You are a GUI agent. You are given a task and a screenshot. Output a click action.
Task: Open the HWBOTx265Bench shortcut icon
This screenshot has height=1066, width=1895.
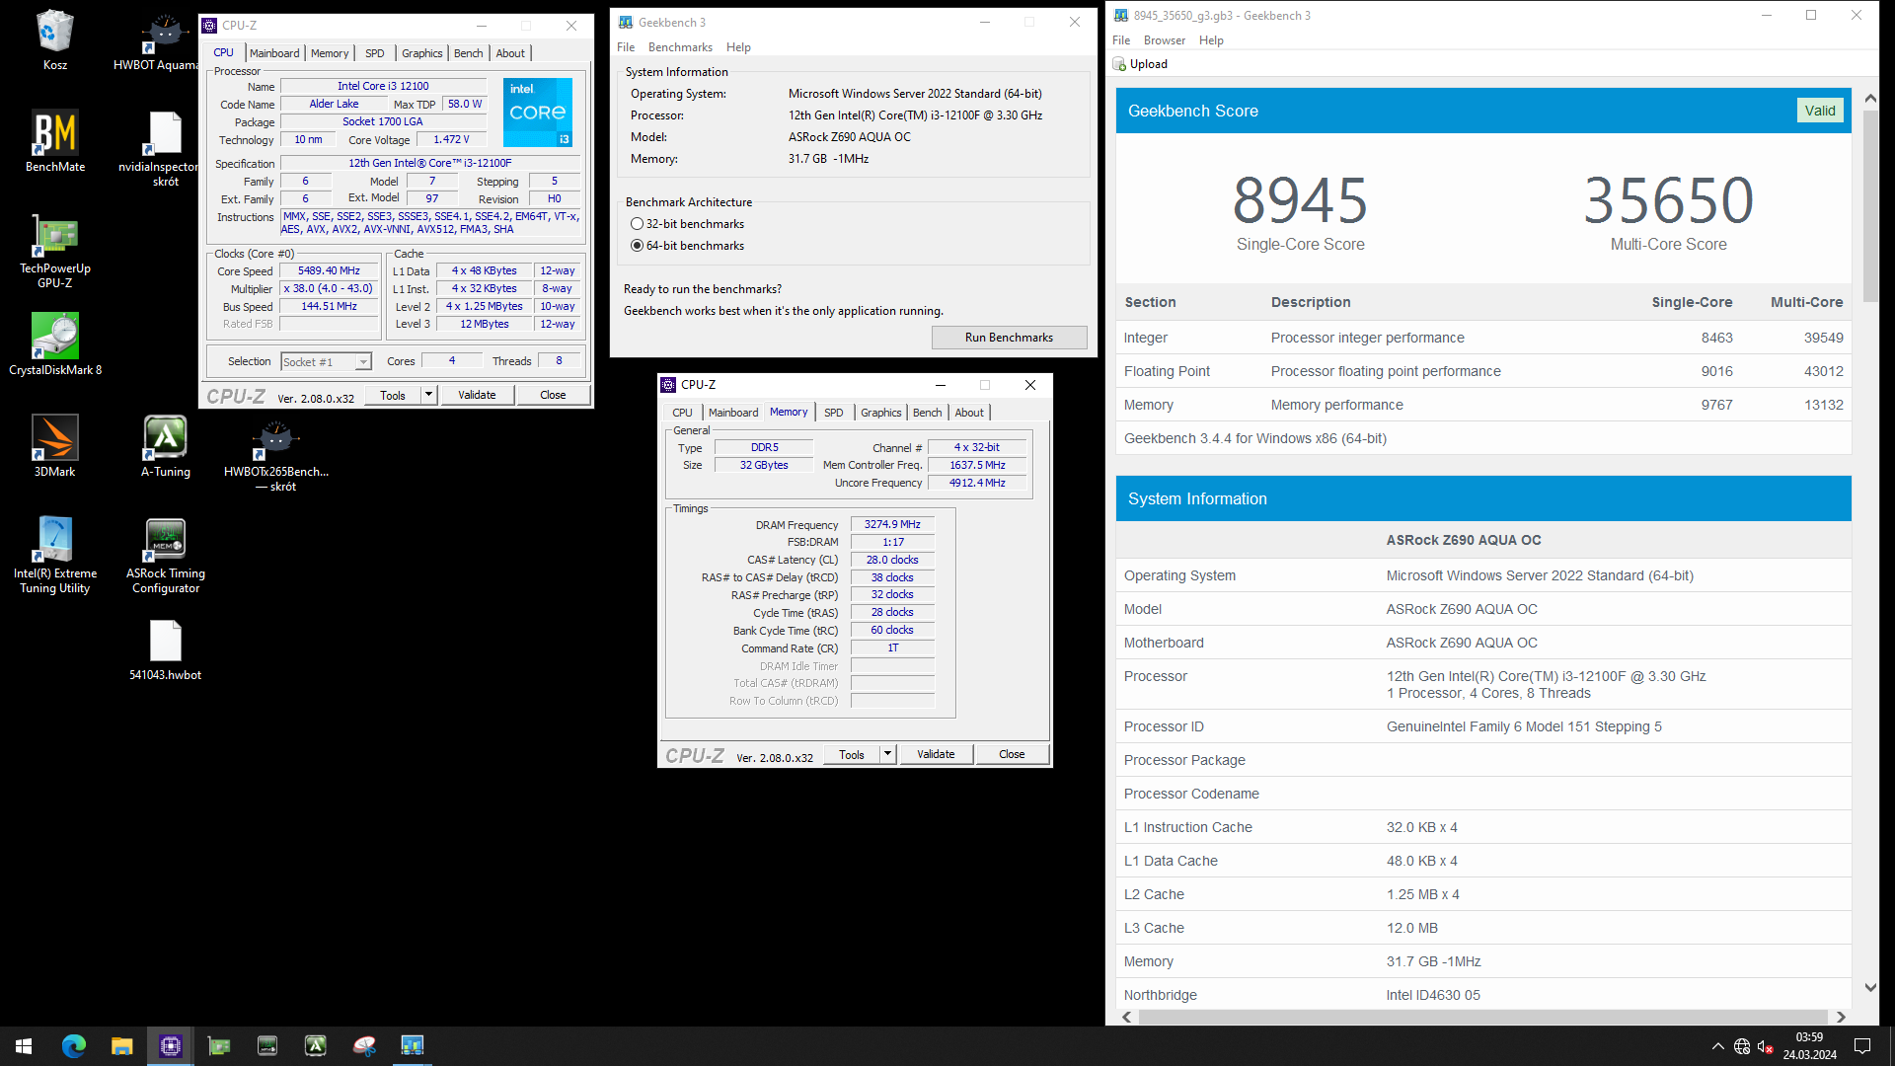pyautogui.click(x=275, y=454)
